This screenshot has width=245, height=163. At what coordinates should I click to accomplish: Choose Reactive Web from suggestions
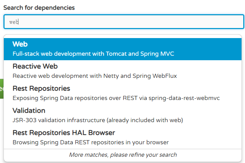pos(122,71)
